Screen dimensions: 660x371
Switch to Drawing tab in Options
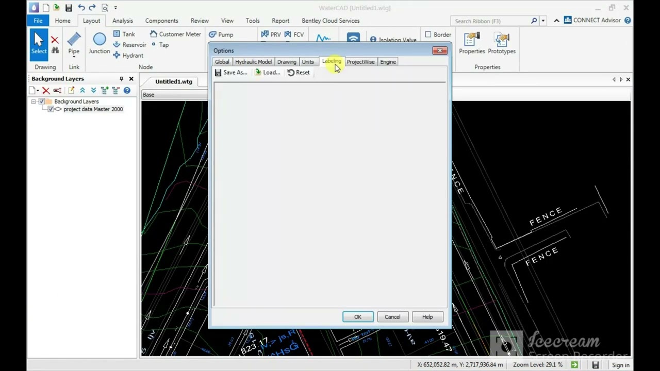click(287, 62)
